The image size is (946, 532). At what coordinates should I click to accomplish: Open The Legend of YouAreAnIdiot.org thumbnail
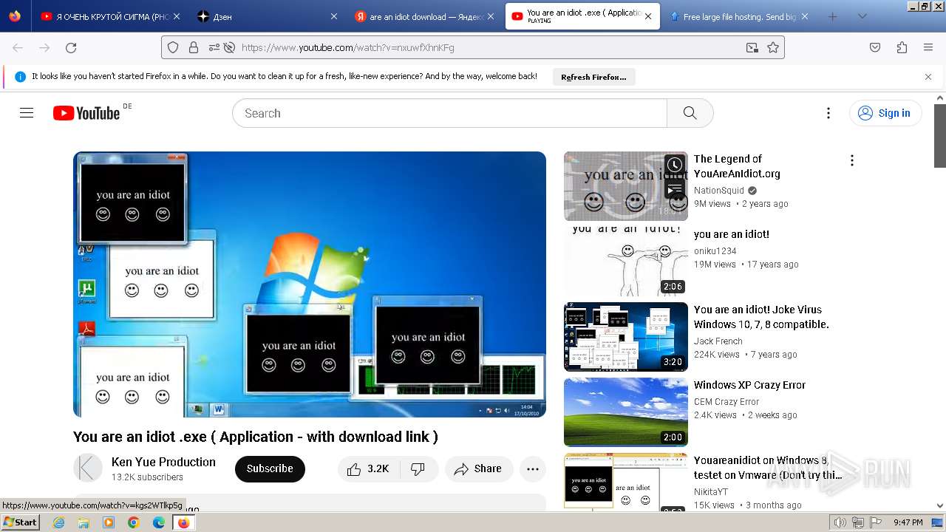[626, 186]
